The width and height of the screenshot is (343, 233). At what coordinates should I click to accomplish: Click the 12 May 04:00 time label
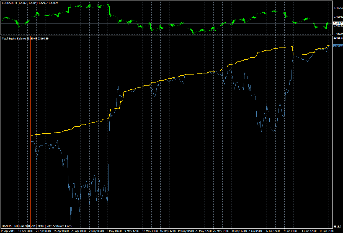pos(150,231)
